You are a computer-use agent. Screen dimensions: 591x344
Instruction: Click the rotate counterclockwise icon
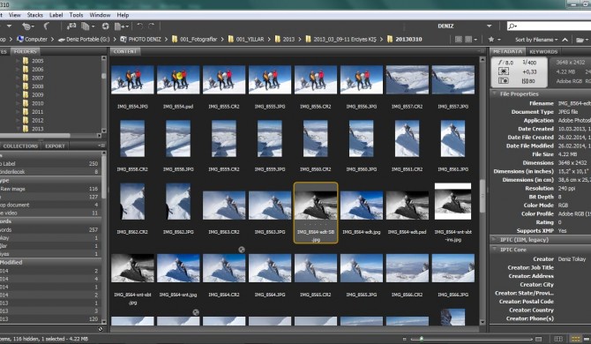tap(140, 26)
